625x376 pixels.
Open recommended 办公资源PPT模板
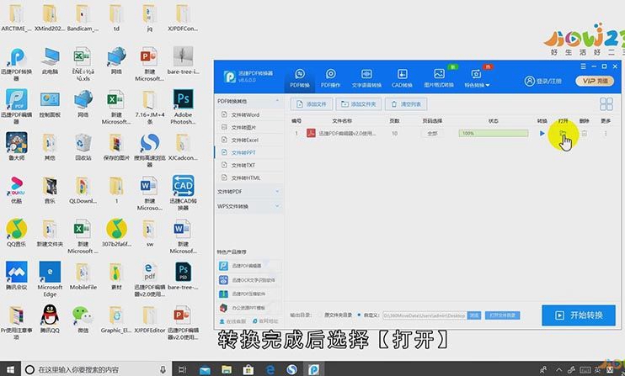pos(249,308)
